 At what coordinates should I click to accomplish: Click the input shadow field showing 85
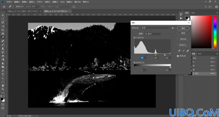coord(144,58)
